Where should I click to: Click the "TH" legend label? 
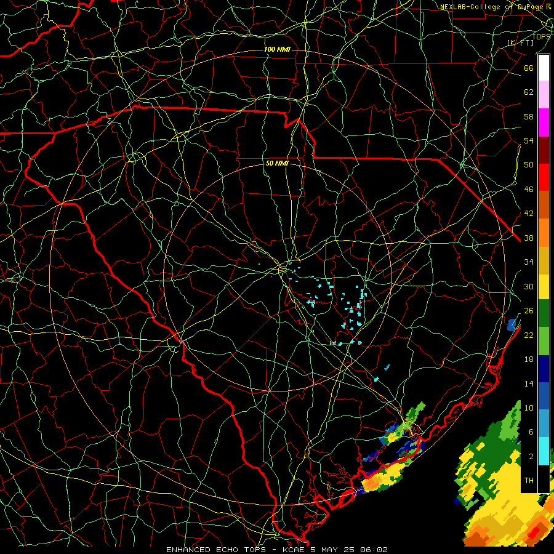click(529, 480)
